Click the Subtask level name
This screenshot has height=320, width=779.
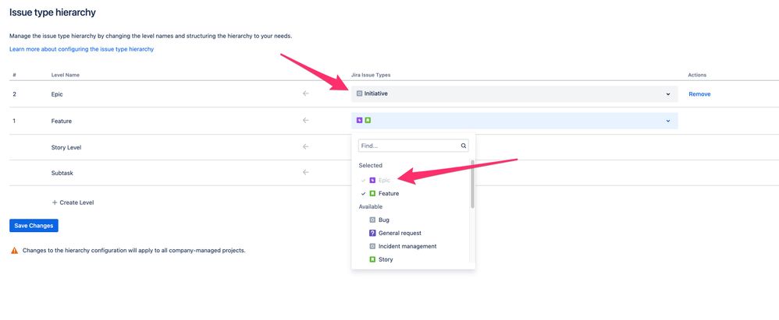(62, 173)
